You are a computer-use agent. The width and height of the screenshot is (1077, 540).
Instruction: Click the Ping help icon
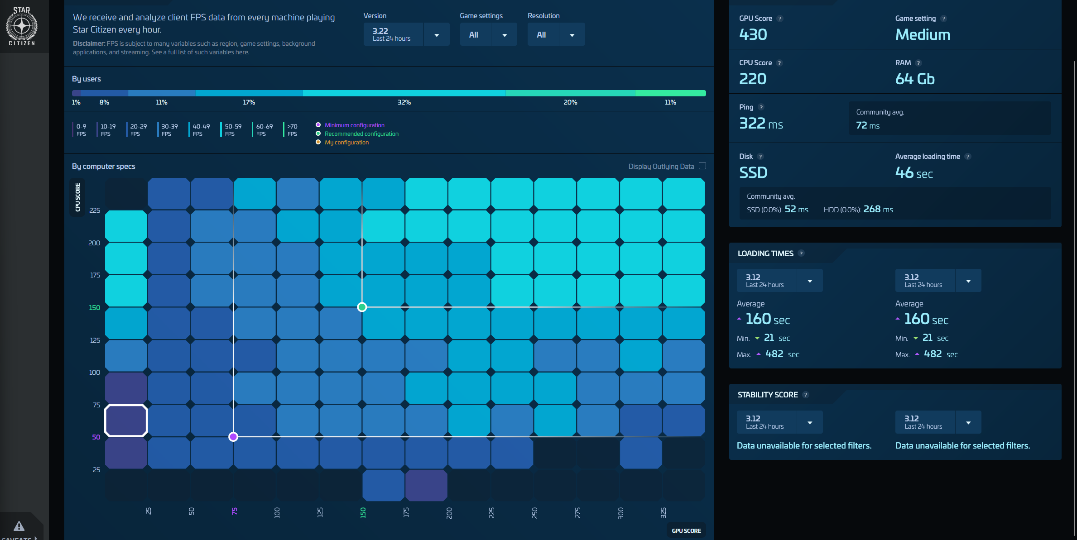(x=761, y=107)
